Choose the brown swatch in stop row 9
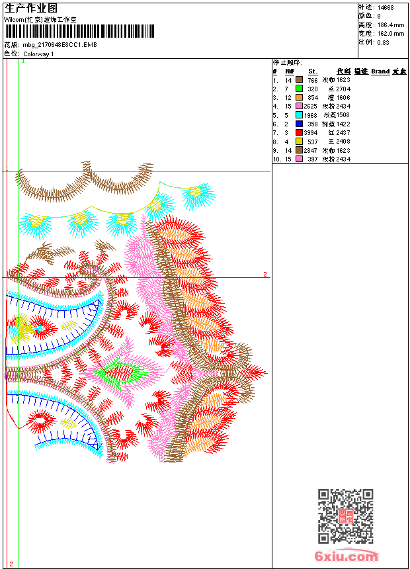Viewport: 410px width, 569px height. [x=299, y=150]
